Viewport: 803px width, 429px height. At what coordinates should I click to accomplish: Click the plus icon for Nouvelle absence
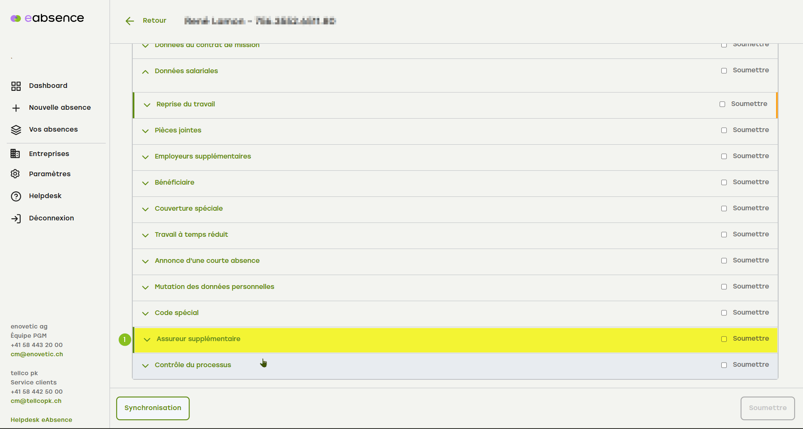(16, 108)
